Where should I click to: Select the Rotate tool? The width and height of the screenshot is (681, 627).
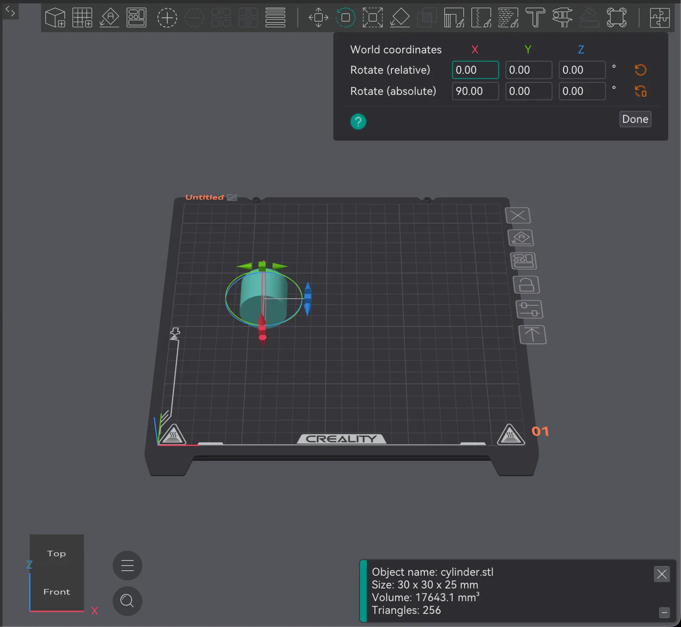tap(346, 18)
